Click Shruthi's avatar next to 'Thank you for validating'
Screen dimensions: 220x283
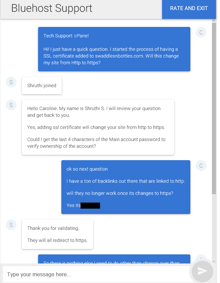[x=11, y=225]
